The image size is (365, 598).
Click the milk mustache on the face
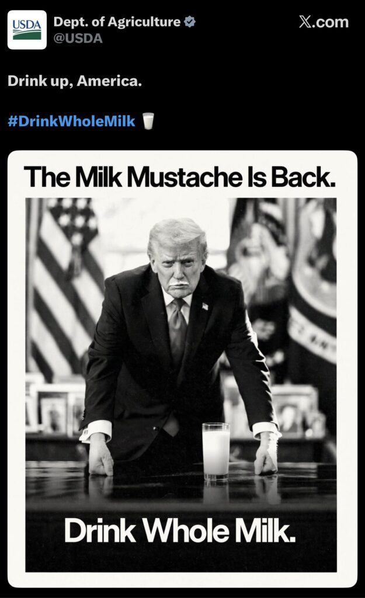(179, 284)
